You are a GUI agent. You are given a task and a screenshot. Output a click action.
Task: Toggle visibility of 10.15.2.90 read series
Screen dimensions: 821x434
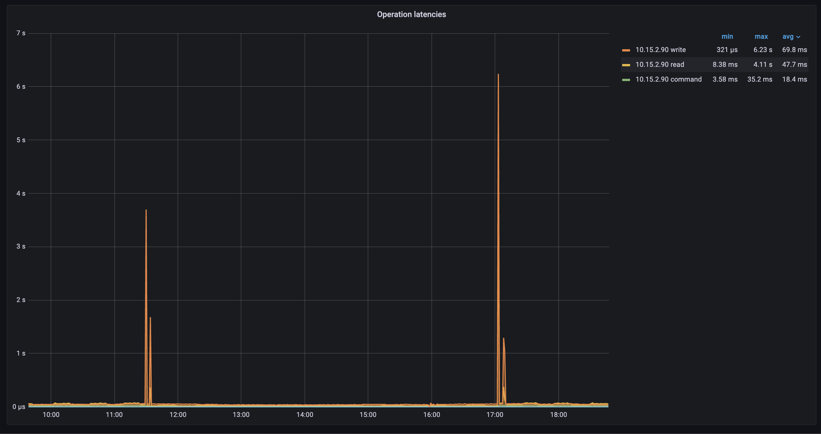click(x=659, y=64)
